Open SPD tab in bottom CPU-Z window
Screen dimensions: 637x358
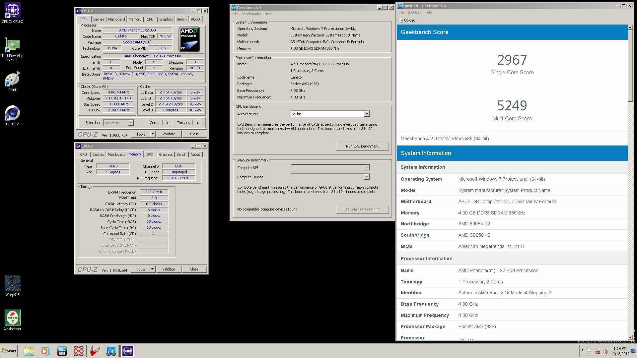pyautogui.click(x=150, y=154)
